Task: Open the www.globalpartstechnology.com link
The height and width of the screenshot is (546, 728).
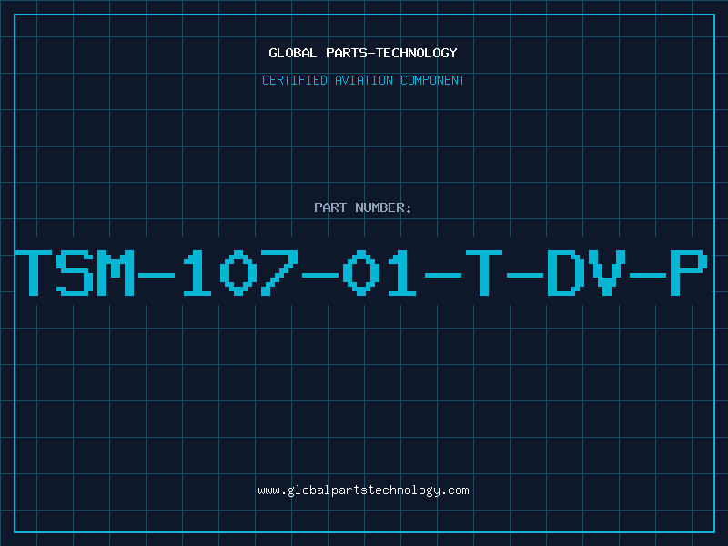Action: (x=363, y=490)
